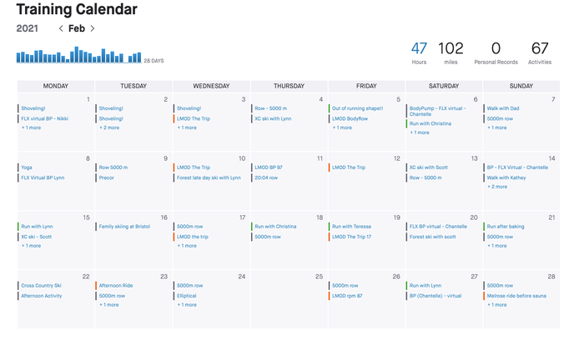Go to next month with right chevron
The image size is (584, 340).
93,28
